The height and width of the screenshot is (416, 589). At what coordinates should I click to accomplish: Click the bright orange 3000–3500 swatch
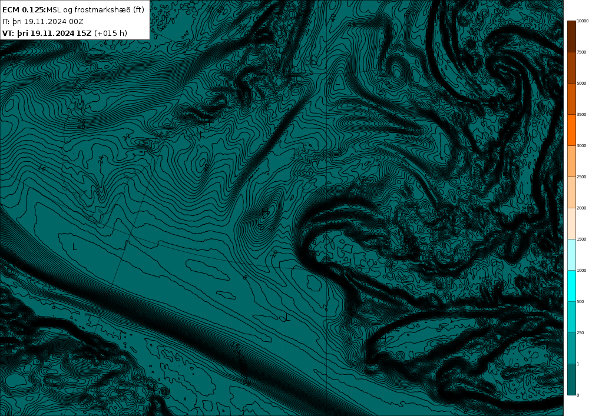[x=571, y=130]
